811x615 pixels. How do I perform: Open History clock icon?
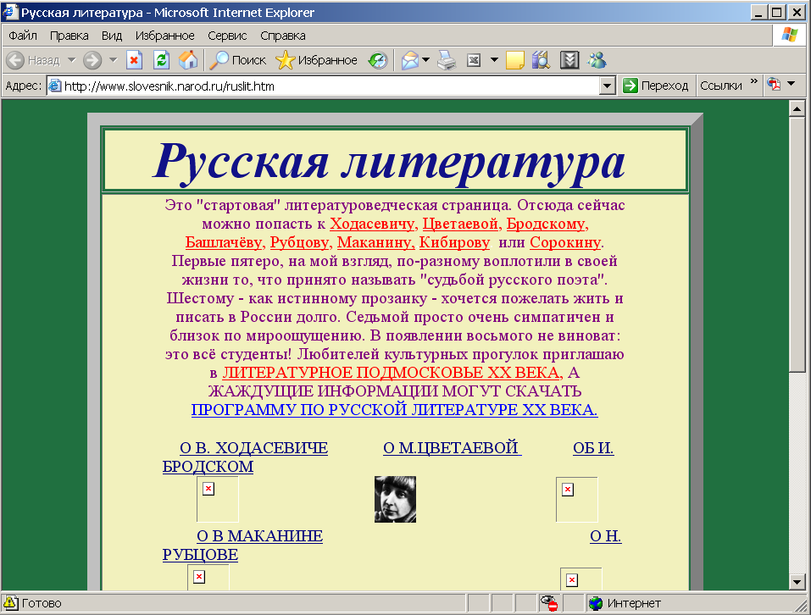[378, 60]
